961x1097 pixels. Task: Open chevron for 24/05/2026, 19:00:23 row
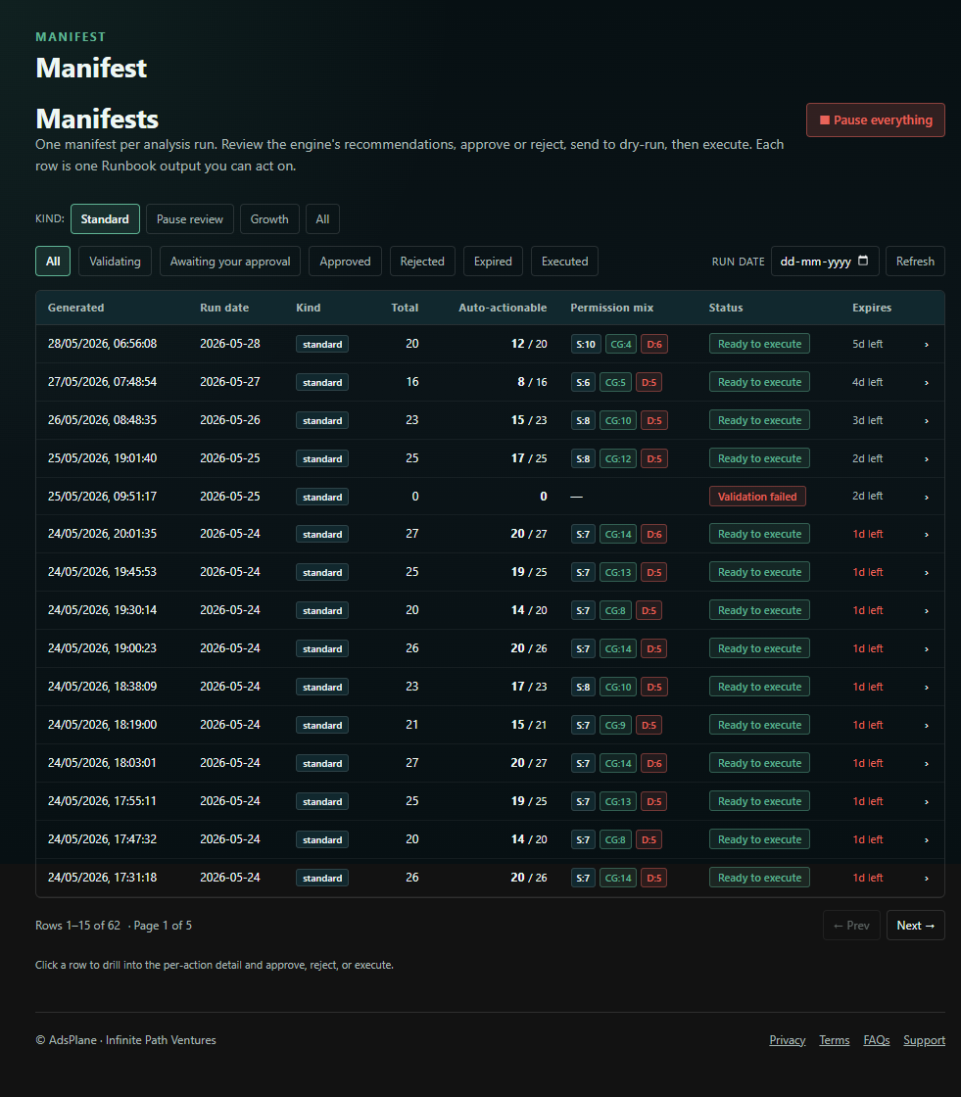(x=927, y=649)
